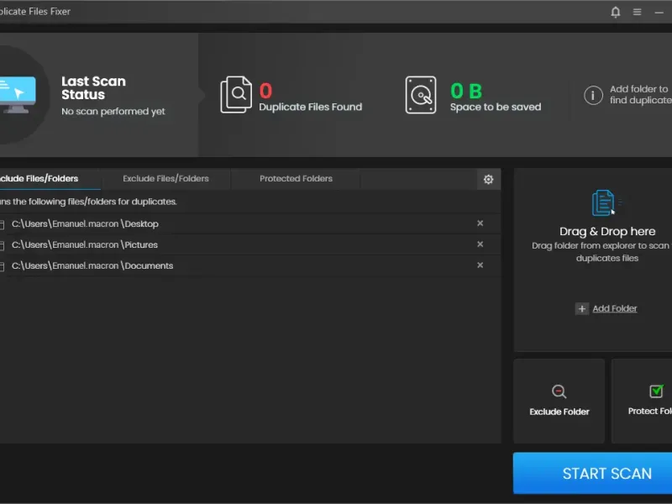Click the 'Duplicate Files Found' label
The height and width of the screenshot is (504, 672).
[310, 108]
